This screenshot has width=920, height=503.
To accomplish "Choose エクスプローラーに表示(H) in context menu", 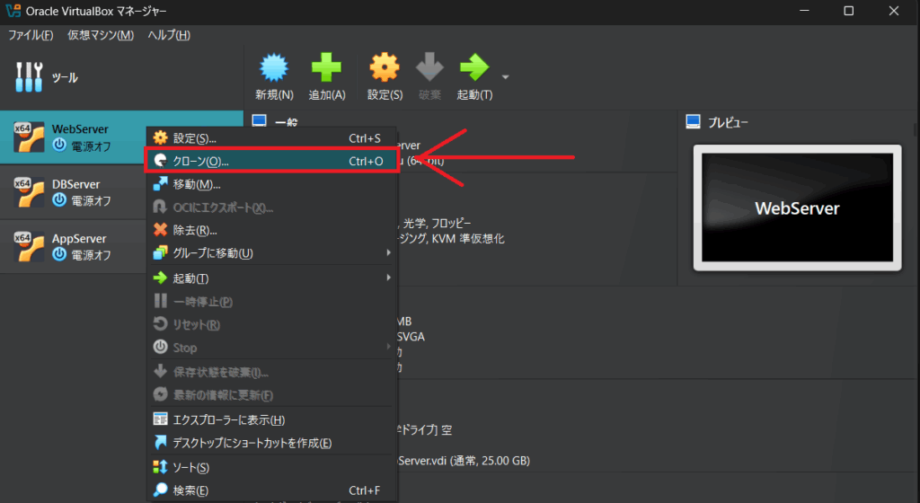I will coord(272,419).
